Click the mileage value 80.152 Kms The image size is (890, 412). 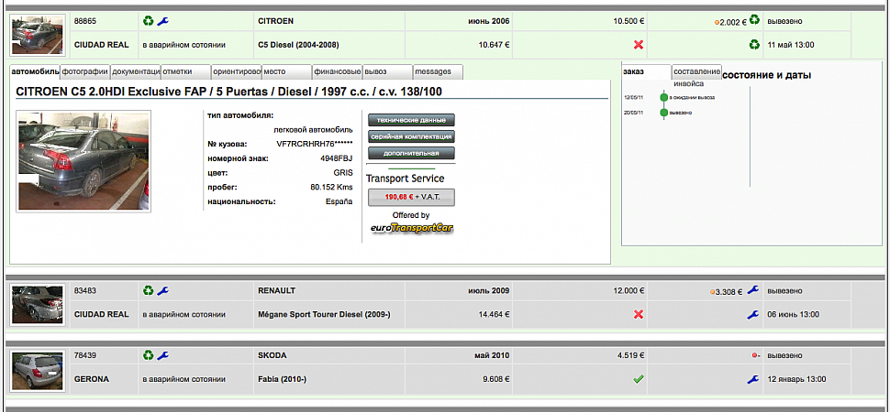click(331, 187)
